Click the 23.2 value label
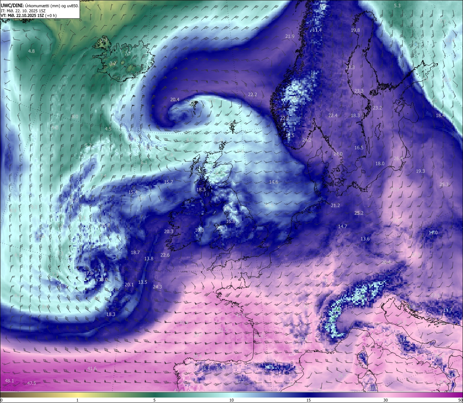This screenshot has width=463, height=403. [377, 108]
